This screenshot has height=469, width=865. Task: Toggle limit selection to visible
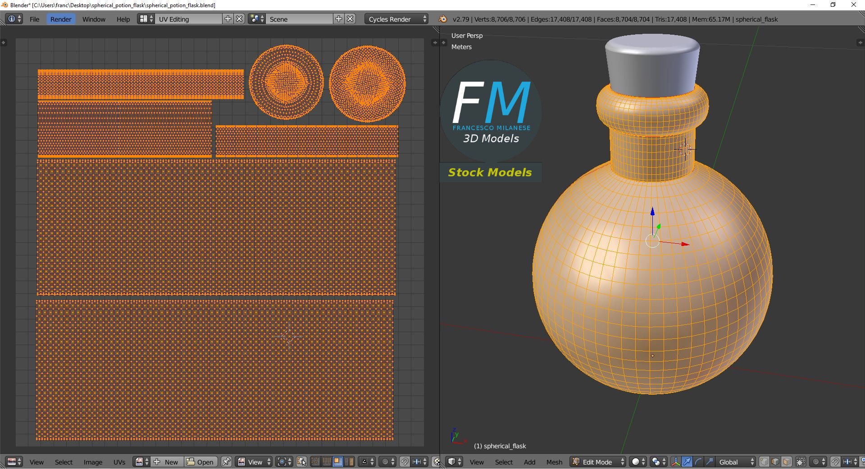tap(801, 462)
